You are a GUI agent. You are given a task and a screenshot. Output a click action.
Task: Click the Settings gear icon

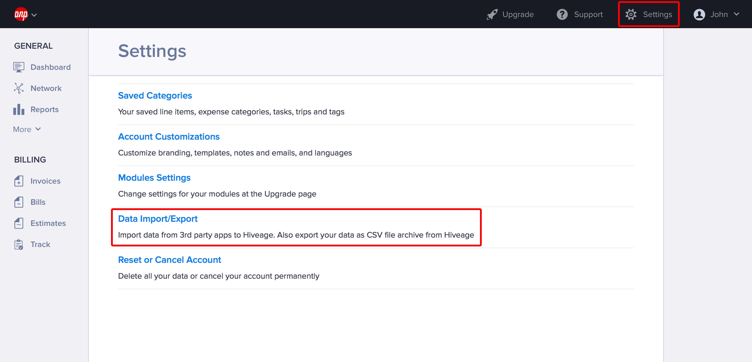coord(631,14)
